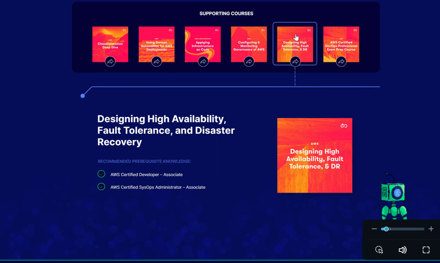The image size is (440, 263).
Task: Enter fullscreen with the expand icon
Action: coord(426,250)
